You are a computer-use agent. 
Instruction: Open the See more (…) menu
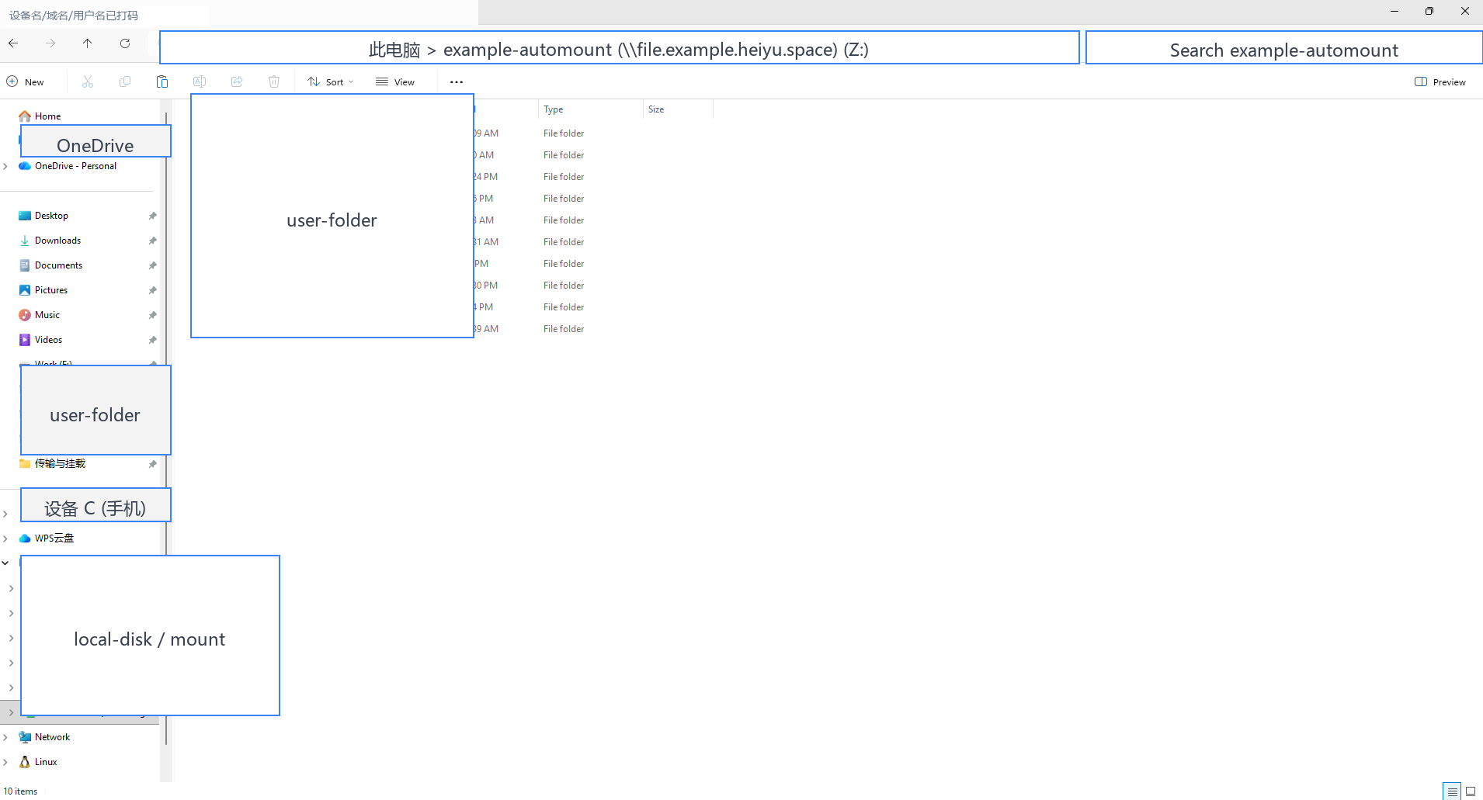point(457,81)
